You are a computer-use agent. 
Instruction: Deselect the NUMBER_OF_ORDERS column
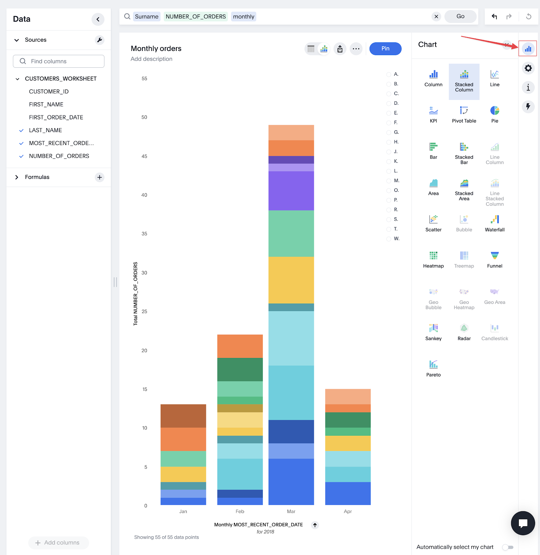[x=22, y=156]
